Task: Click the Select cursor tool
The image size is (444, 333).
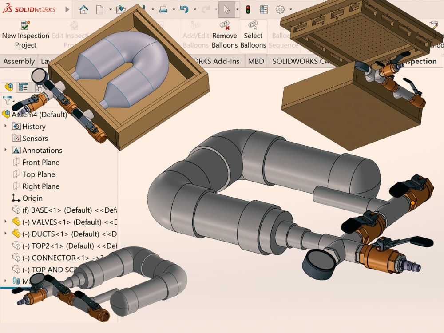Action: (226, 9)
